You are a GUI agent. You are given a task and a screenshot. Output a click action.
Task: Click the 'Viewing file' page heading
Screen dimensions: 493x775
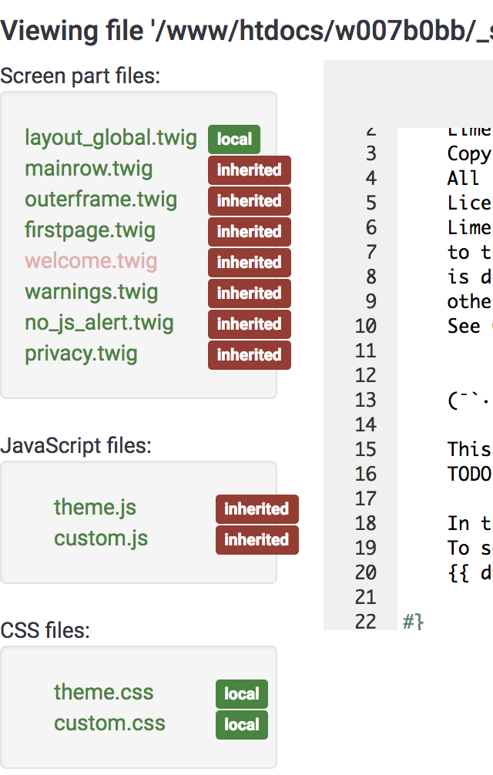[246, 31]
